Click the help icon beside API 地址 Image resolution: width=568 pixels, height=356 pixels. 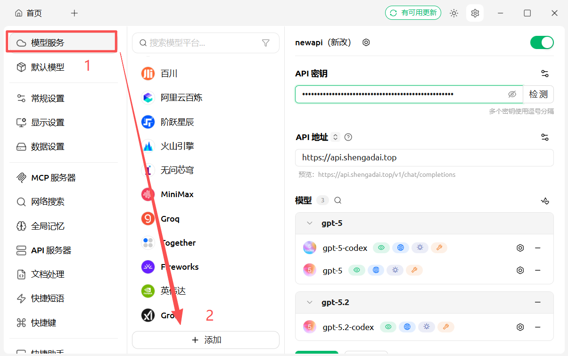click(348, 137)
